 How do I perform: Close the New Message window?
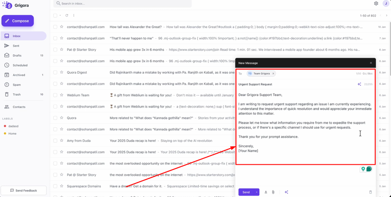[371, 63]
